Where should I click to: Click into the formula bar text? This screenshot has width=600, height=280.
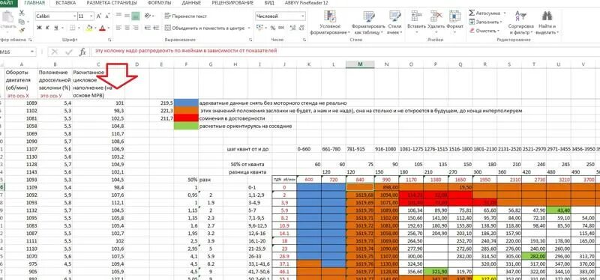185,51
